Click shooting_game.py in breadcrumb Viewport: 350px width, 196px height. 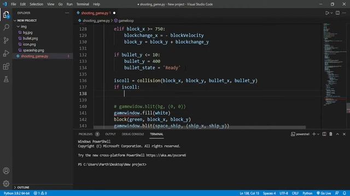click(x=96, y=21)
